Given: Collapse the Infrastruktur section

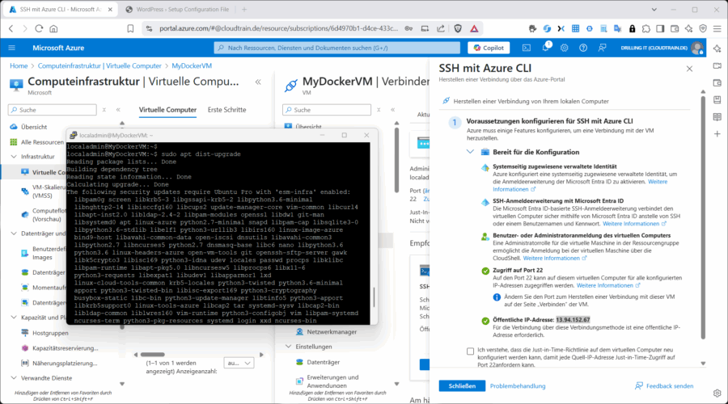Looking at the screenshot, I should (14, 156).
